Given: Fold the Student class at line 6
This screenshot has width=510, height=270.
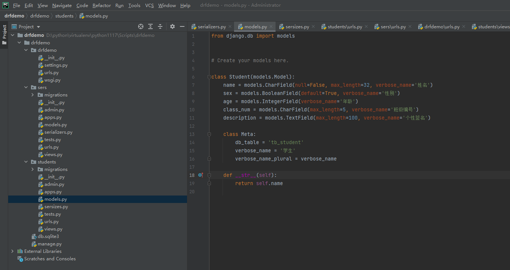Looking at the screenshot, I should pos(209,77).
